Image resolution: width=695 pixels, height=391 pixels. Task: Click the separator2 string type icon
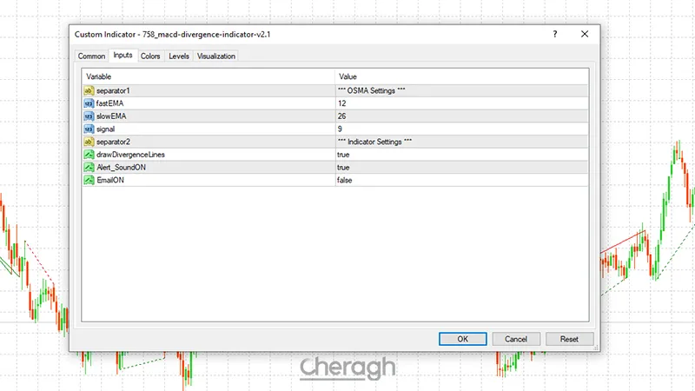tap(89, 141)
